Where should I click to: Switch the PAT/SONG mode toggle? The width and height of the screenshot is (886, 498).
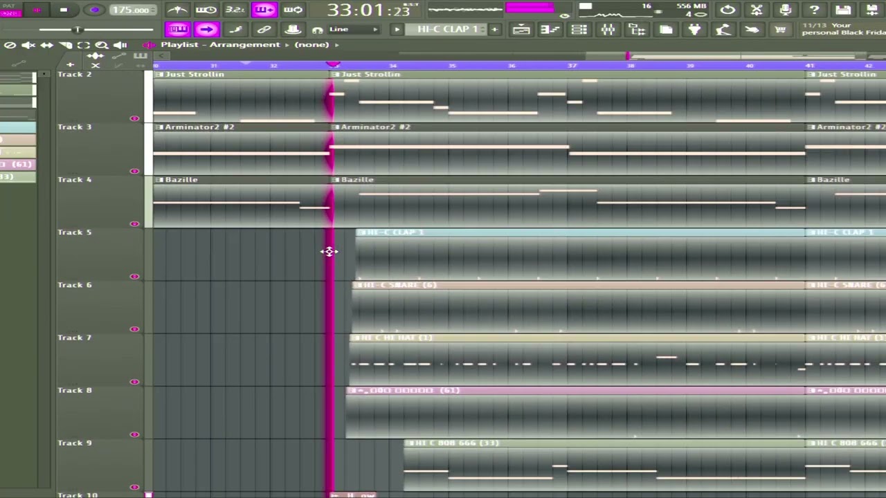pyautogui.click(x=11, y=10)
